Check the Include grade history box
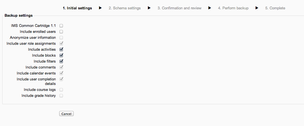This screenshot has height=126, width=304. (61, 96)
